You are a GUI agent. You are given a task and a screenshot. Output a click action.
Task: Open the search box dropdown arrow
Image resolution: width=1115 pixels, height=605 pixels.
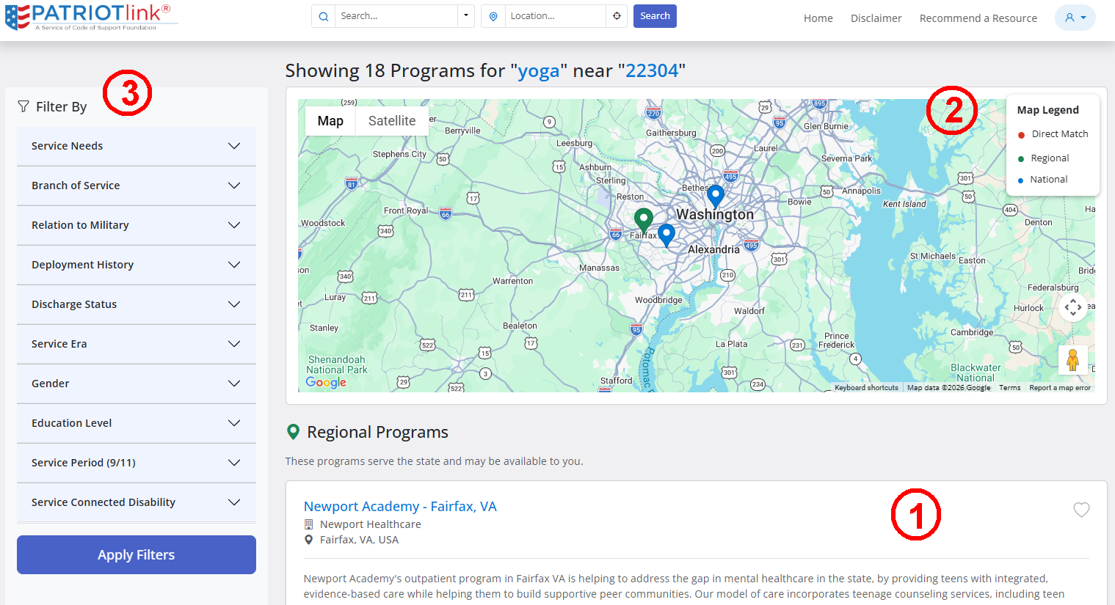click(x=466, y=16)
